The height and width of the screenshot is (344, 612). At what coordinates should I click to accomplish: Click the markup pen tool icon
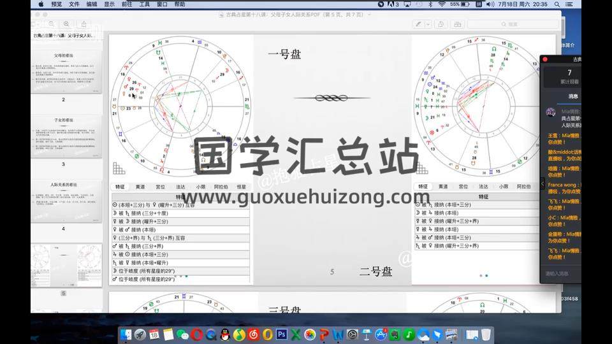[419, 24]
